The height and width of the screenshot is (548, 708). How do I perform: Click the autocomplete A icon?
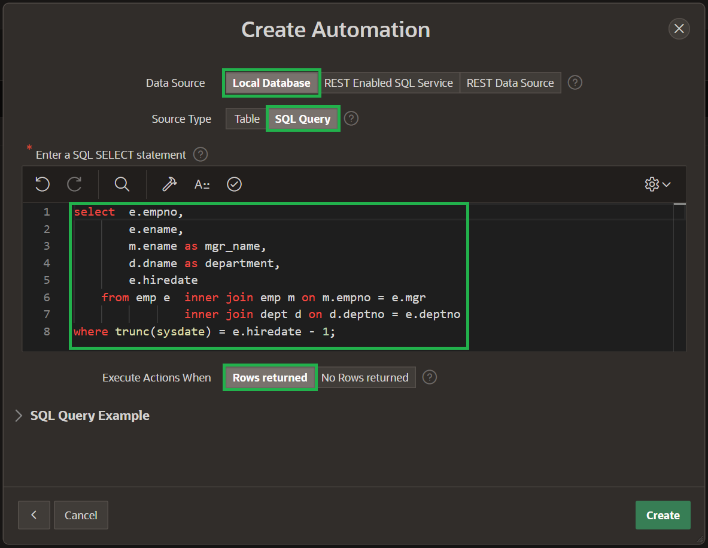click(202, 184)
